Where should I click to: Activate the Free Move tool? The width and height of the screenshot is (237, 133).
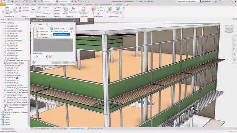(24, 8)
